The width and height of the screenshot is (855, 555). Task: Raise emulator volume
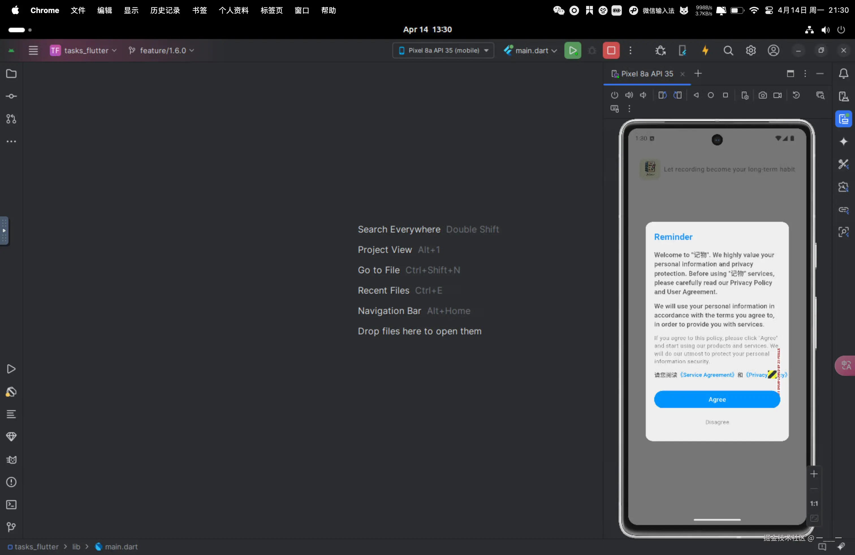tap(629, 95)
